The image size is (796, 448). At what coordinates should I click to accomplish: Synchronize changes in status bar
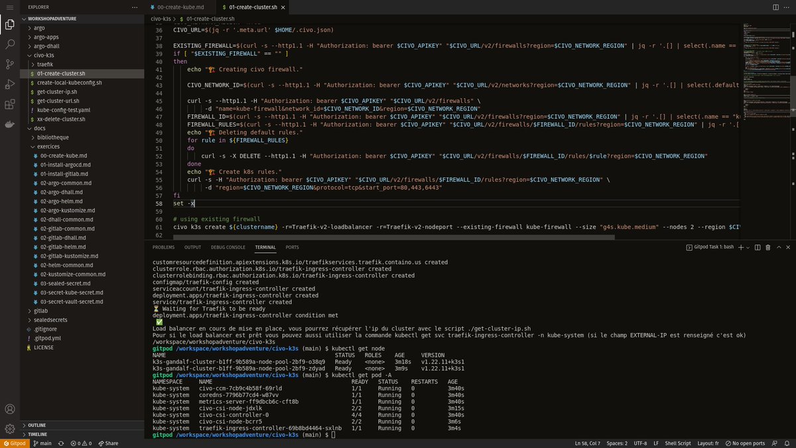click(61, 443)
